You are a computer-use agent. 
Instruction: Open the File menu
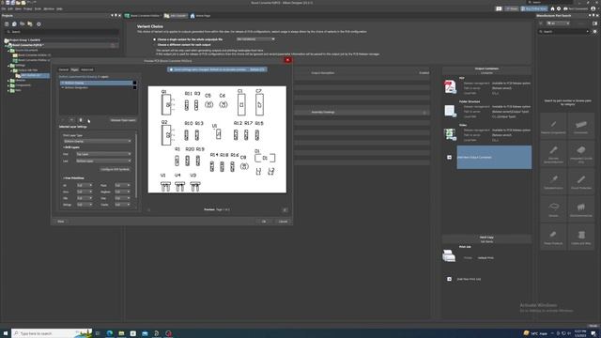[x=3, y=8]
